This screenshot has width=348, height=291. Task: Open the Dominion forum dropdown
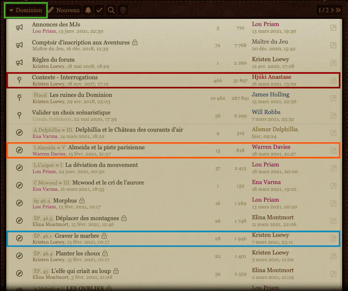(26, 10)
